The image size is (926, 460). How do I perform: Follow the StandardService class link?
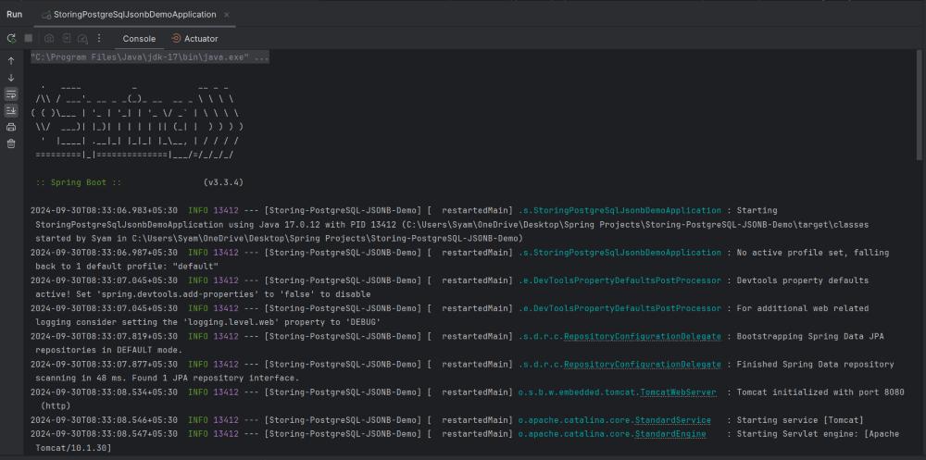point(675,420)
